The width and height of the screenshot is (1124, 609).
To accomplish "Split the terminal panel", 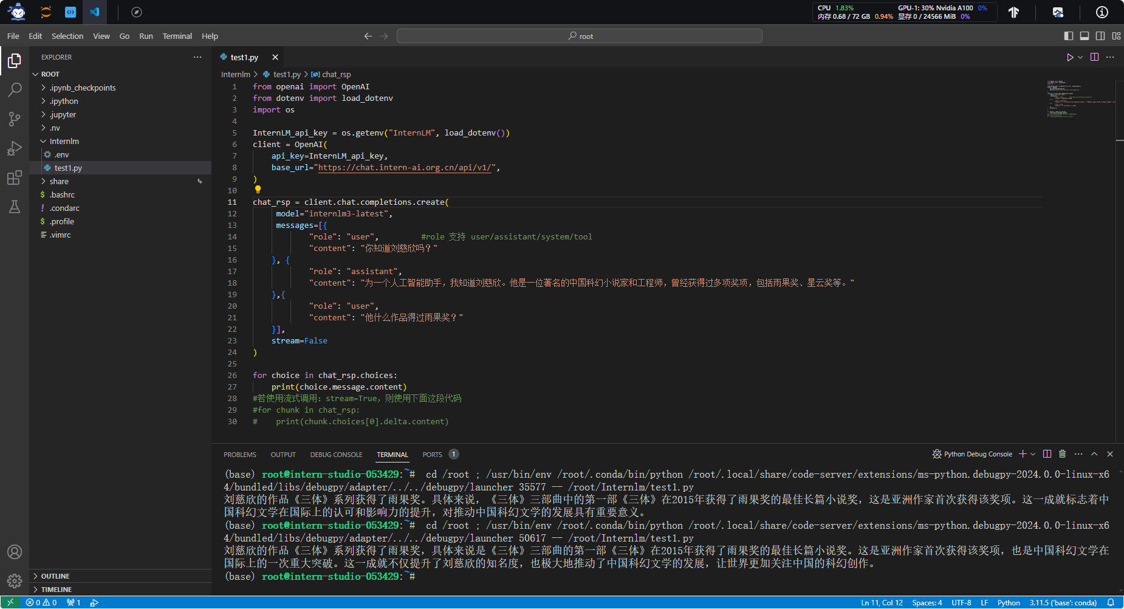I will tap(1047, 454).
